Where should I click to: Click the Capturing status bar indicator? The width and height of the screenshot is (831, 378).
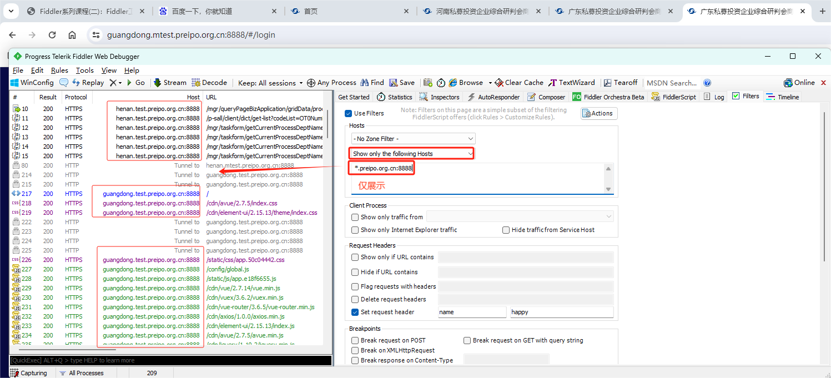click(x=29, y=373)
